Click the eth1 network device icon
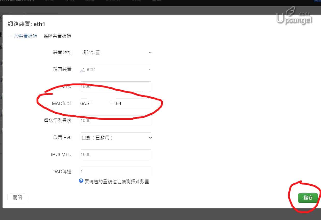 pos(83,70)
